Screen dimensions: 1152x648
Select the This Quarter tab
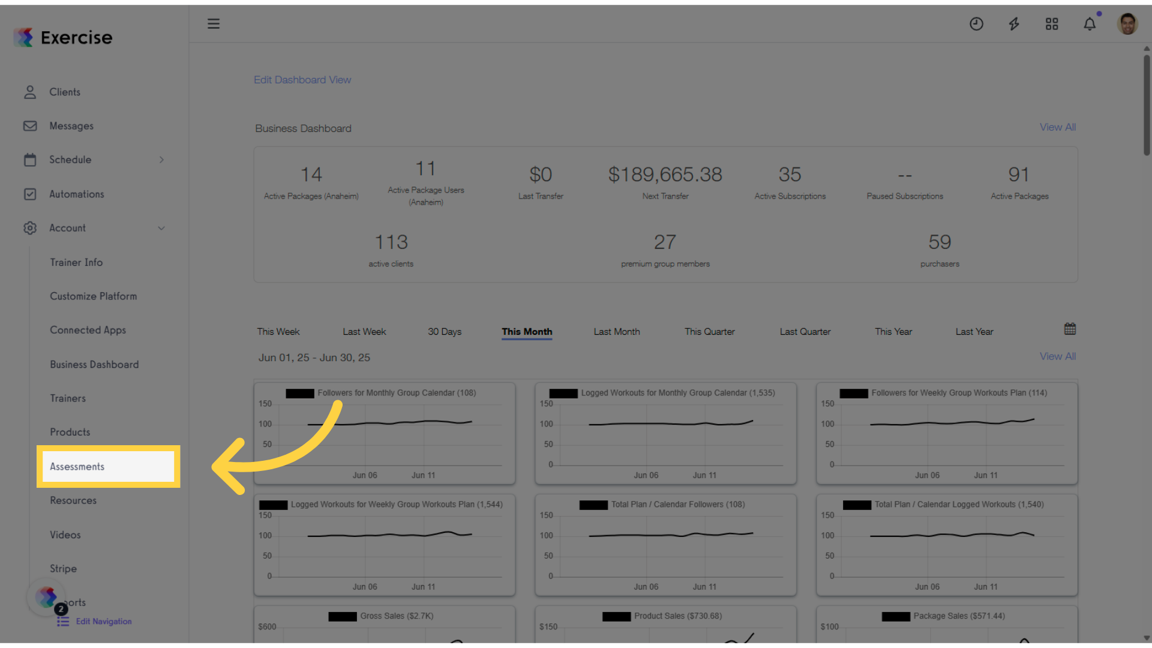pos(710,332)
